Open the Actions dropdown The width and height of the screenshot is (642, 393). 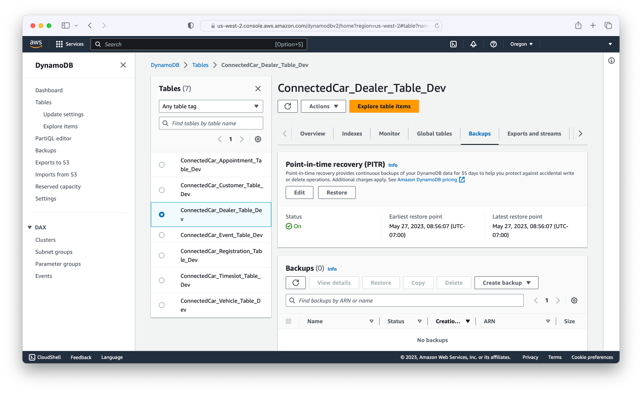click(323, 106)
